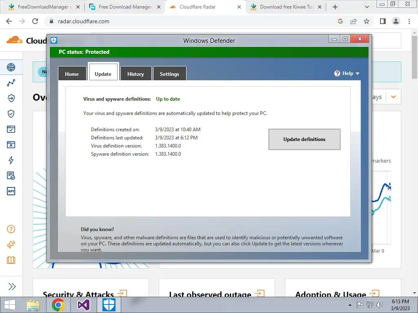Click the shield arrow icon in Radar sidebar

11,98
